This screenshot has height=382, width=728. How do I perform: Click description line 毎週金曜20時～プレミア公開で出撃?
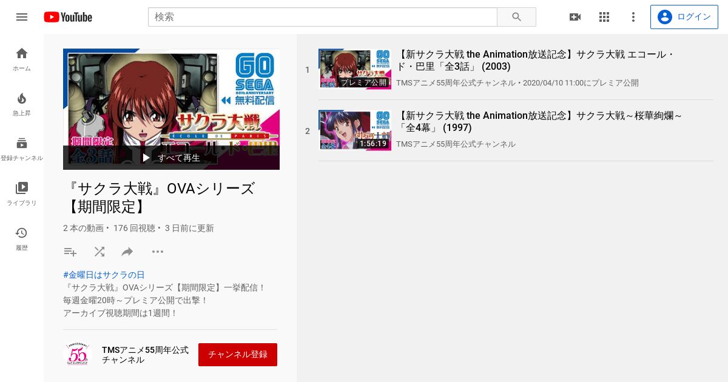(135, 300)
